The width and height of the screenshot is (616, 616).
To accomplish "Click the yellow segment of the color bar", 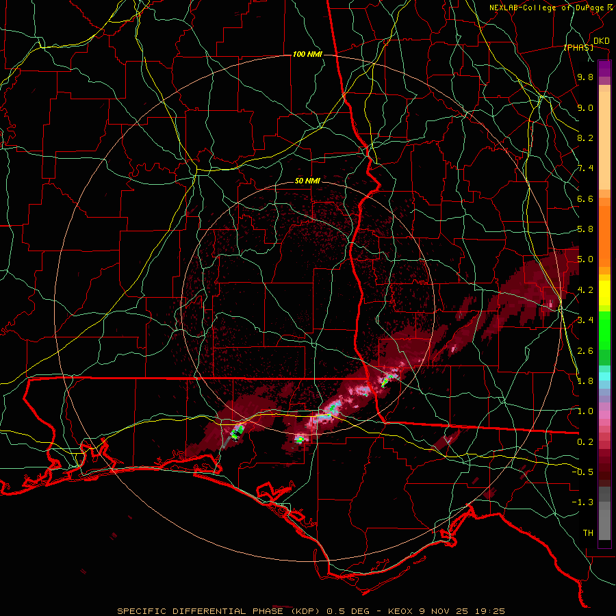I will point(604,293).
